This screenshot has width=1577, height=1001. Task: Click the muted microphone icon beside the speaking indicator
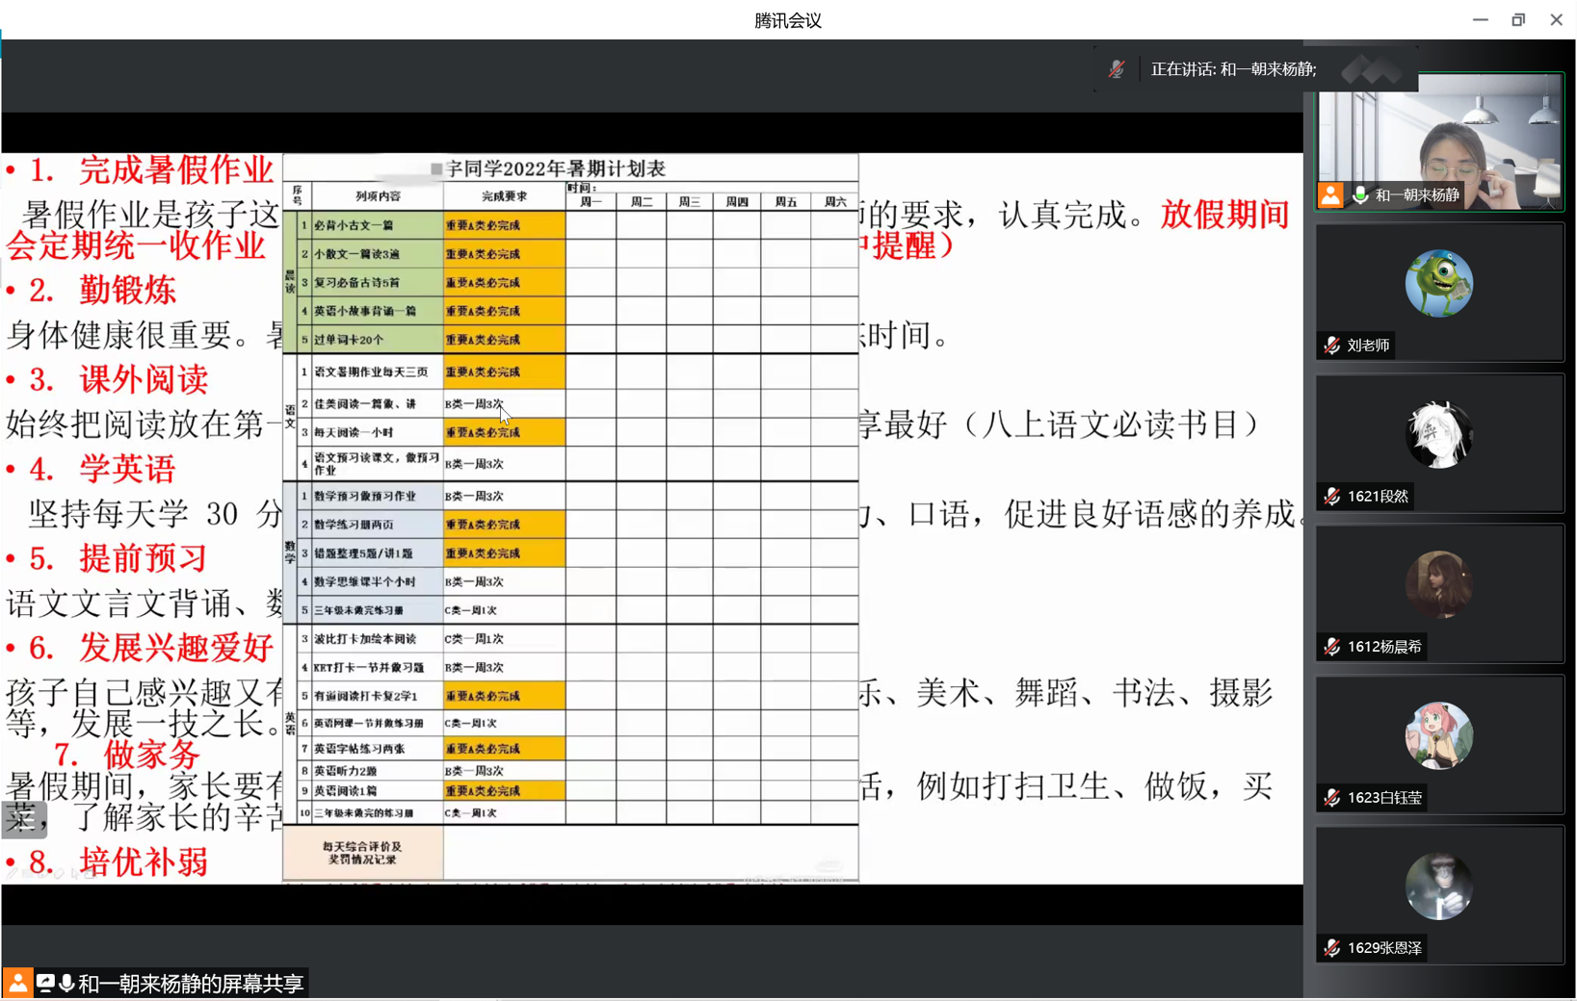pyautogui.click(x=1117, y=69)
